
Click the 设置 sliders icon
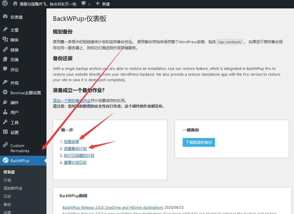(x=5, y=132)
